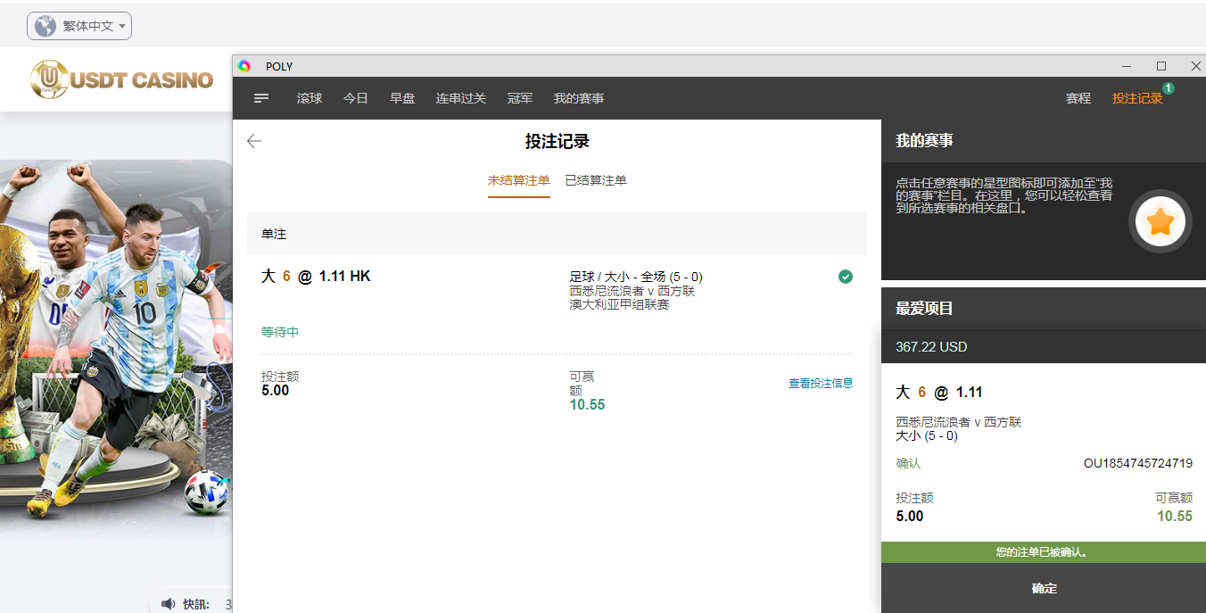Click the globe language icon
Screen dimensions: 1206x613
coord(45,26)
